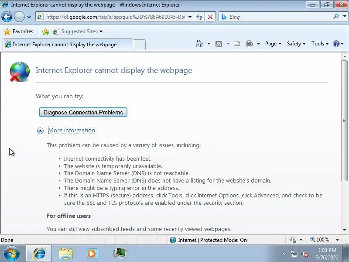Click Add to Favorites Bar icon

click(x=46, y=31)
